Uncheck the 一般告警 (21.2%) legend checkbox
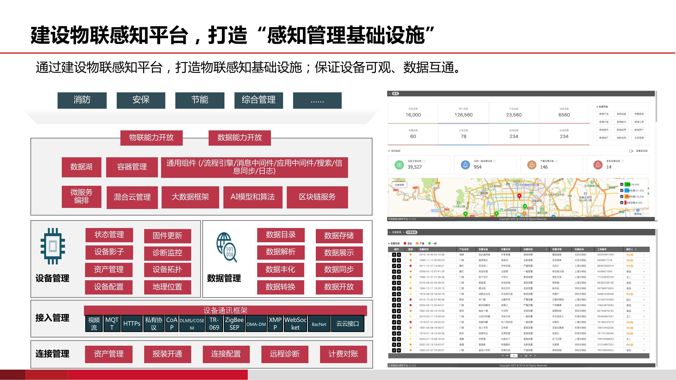Screen dimensions: 676x380 [x=622, y=191]
